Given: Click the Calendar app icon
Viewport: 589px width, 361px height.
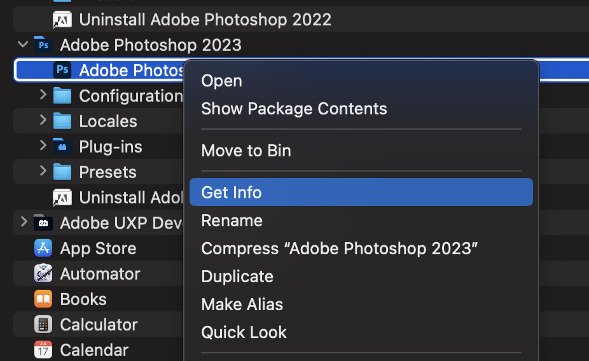Looking at the screenshot, I should 43,350.
